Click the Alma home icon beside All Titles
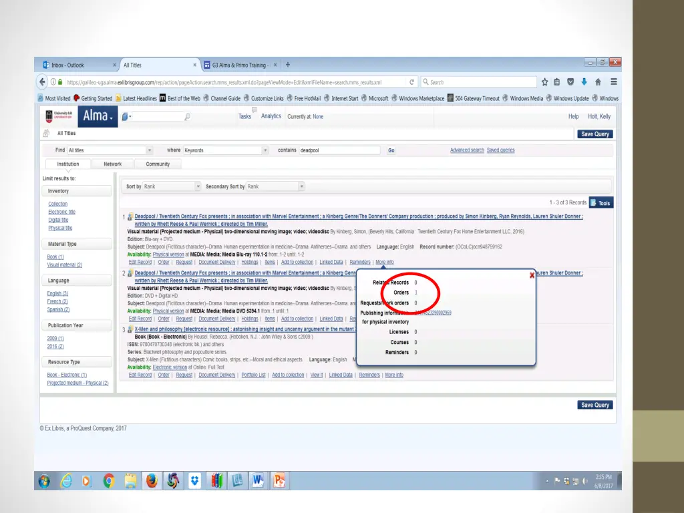Image resolution: width=684 pixels, height=513 pixels. click(46, 134)
